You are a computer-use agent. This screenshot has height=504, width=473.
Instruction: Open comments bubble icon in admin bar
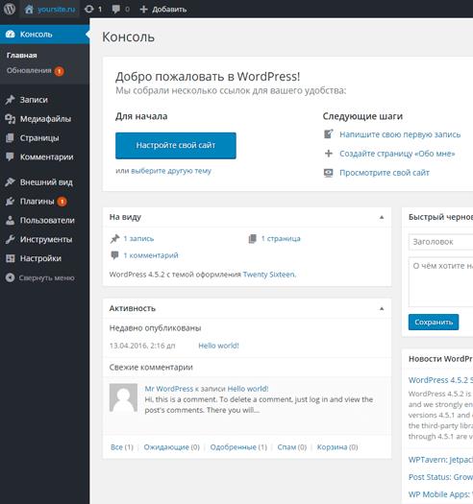(116, 9)
